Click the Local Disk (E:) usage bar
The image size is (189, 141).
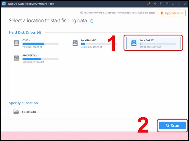click(x=158, y=44)
